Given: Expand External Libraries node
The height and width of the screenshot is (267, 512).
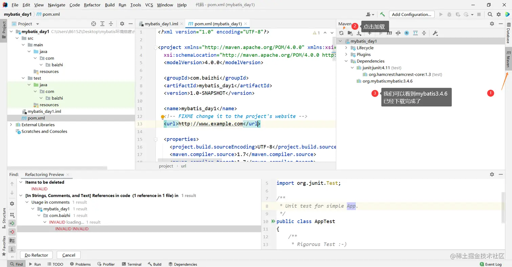Looking at the screenshot, I should pyautogui.click(x=11, y=125).
